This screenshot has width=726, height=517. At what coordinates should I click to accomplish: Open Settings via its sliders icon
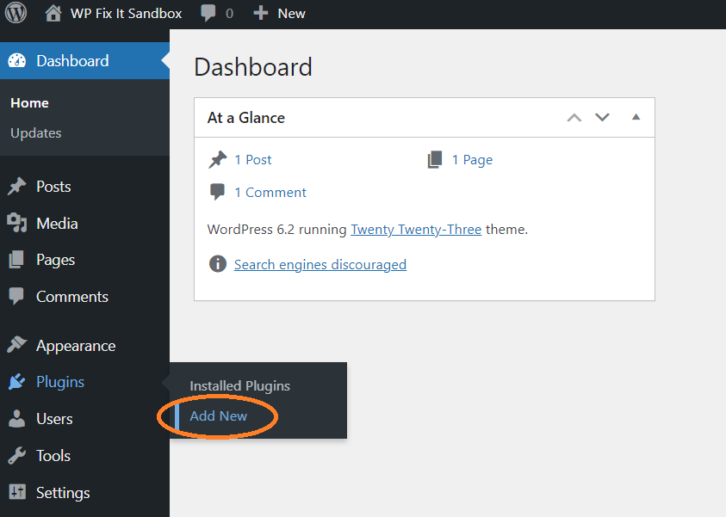[x=18, y=492]
